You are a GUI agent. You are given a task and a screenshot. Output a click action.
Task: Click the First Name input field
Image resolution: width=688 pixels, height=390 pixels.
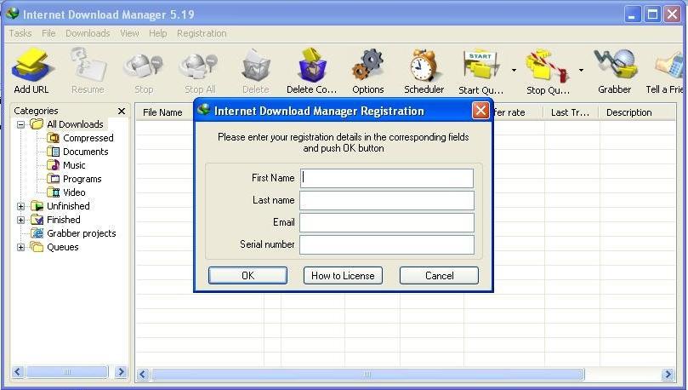pos(387,178)
